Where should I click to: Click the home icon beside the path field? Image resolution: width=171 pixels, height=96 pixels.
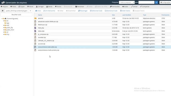(x=2, y=11)
